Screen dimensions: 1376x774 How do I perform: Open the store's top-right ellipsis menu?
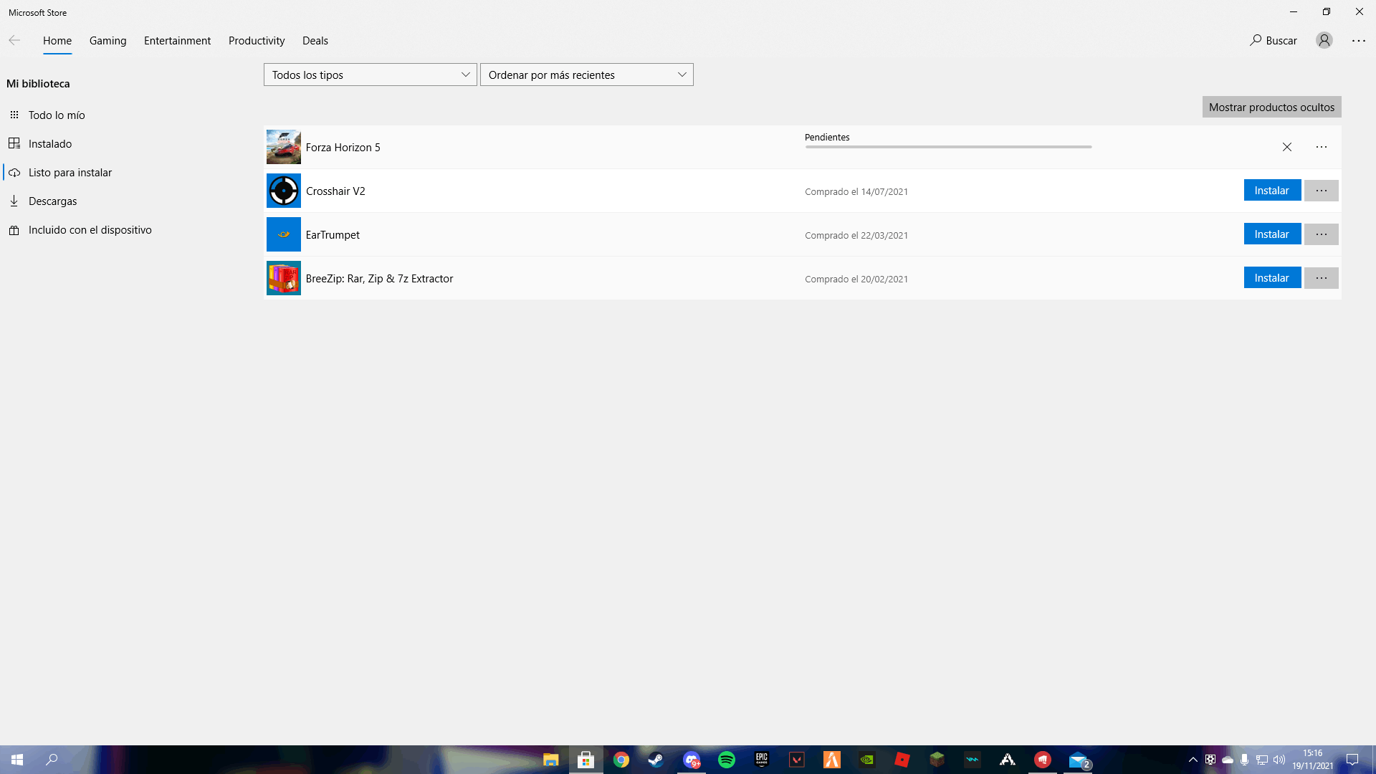pyautogui.click(x=1358, y=41)
